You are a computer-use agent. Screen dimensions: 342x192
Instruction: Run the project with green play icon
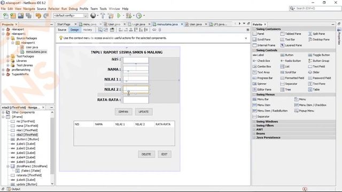119,15
